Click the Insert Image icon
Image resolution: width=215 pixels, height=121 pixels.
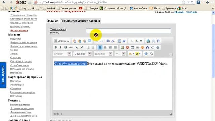122,47
